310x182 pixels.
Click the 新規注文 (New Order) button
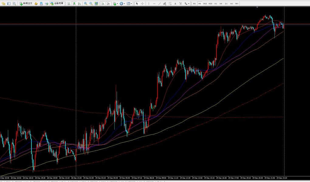(x=26, y=4)
